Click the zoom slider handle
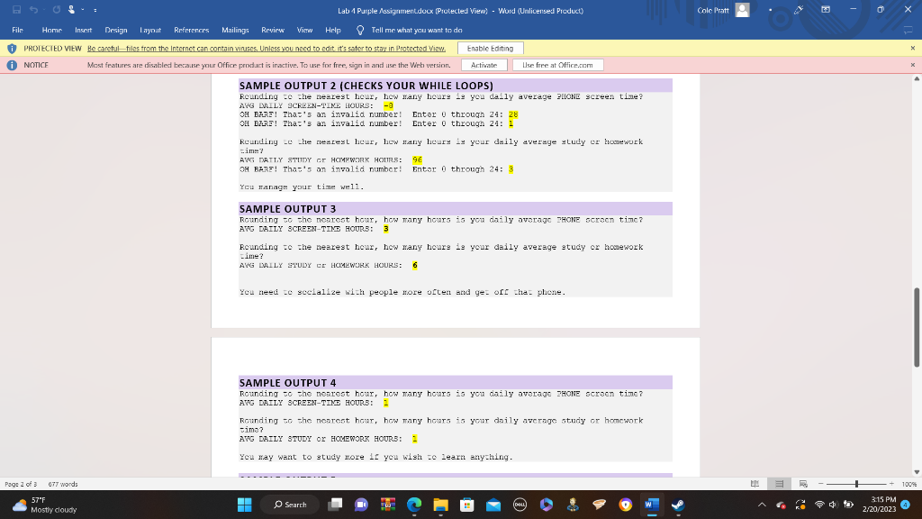Image resolution: width=922 pixels, height=519 pixels. (857, 484)
